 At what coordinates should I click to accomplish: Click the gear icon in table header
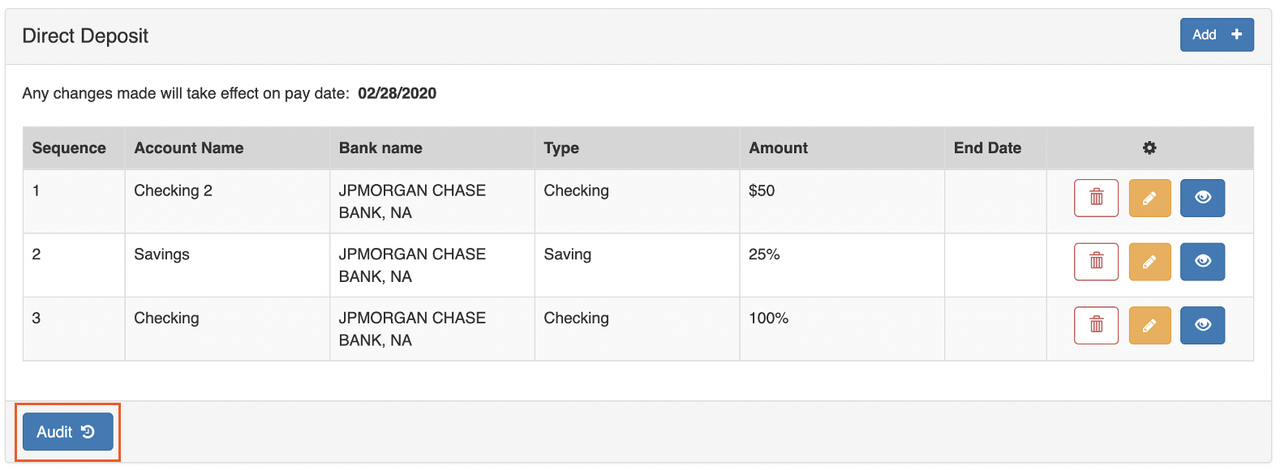tap(1149, 147)
